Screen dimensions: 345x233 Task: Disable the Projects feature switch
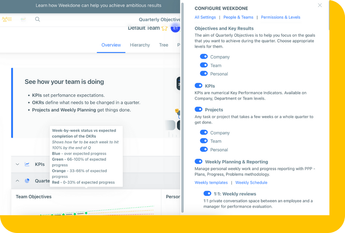pyautogui.click(x=199, y=109)
